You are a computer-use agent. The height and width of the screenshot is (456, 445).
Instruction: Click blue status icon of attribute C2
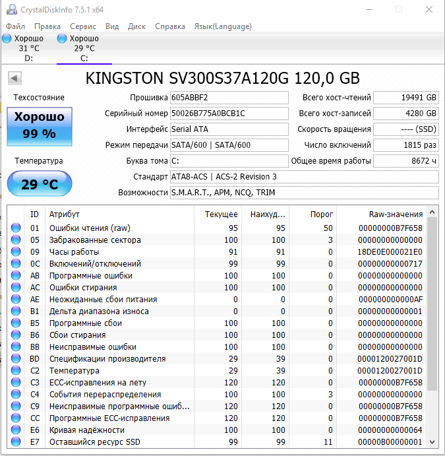tap(16, 370)
